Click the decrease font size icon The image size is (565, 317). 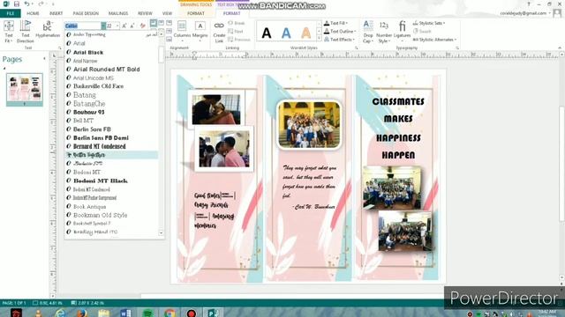[132, 26]
